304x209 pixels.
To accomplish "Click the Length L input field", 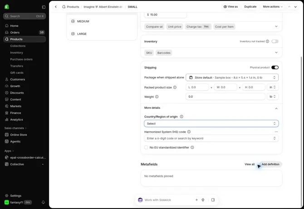I will click(x=197, y=87).
